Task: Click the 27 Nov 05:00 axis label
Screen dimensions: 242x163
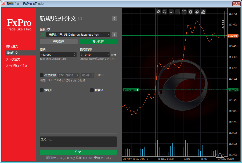Action: (226, 159)
